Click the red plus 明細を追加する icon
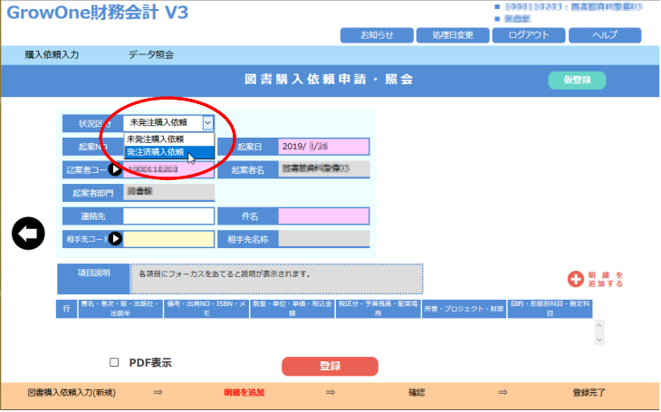 click(575, 279)
